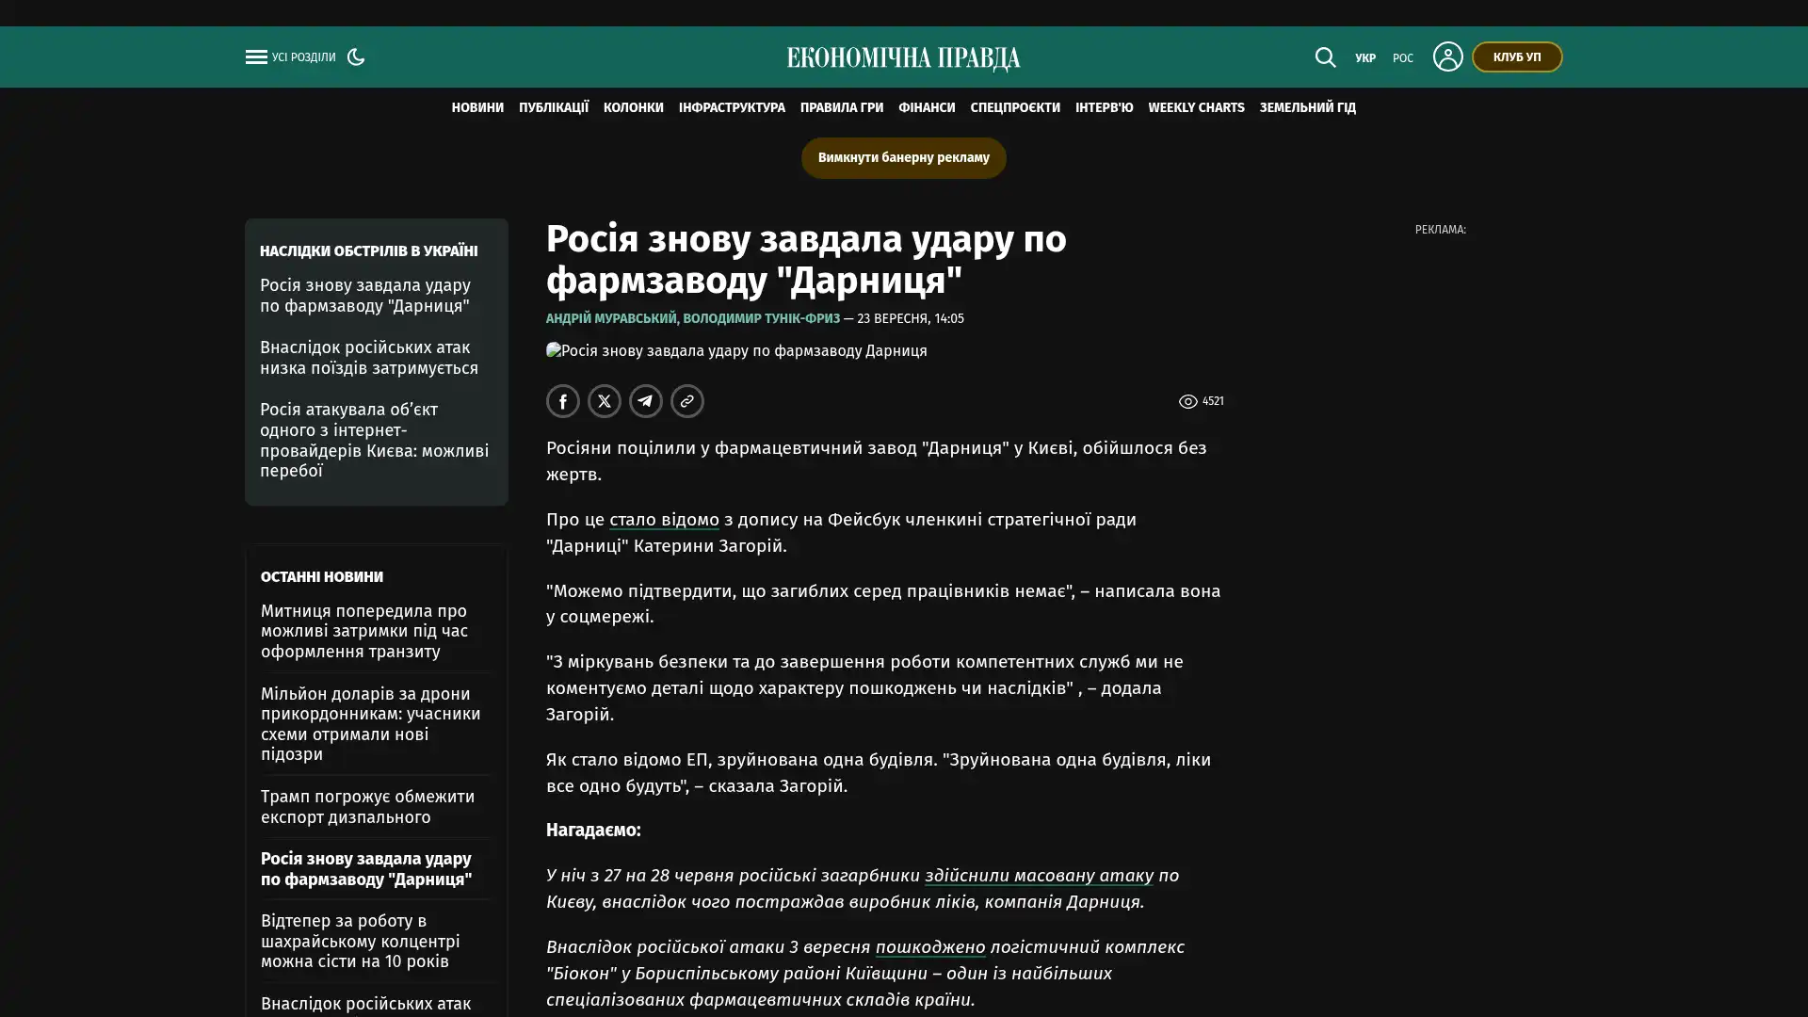Open the стало відомо hyperlink
The image size is (1808, 1017).
(664, 520)
